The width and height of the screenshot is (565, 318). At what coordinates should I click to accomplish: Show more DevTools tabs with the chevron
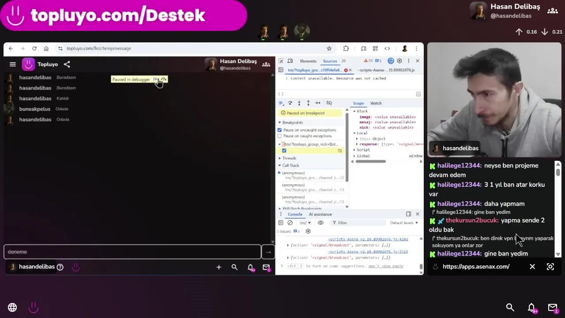click(x=344, y=61)
